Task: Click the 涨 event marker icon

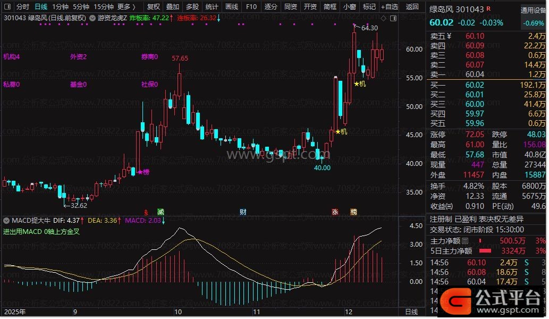Action: (335, 212)
